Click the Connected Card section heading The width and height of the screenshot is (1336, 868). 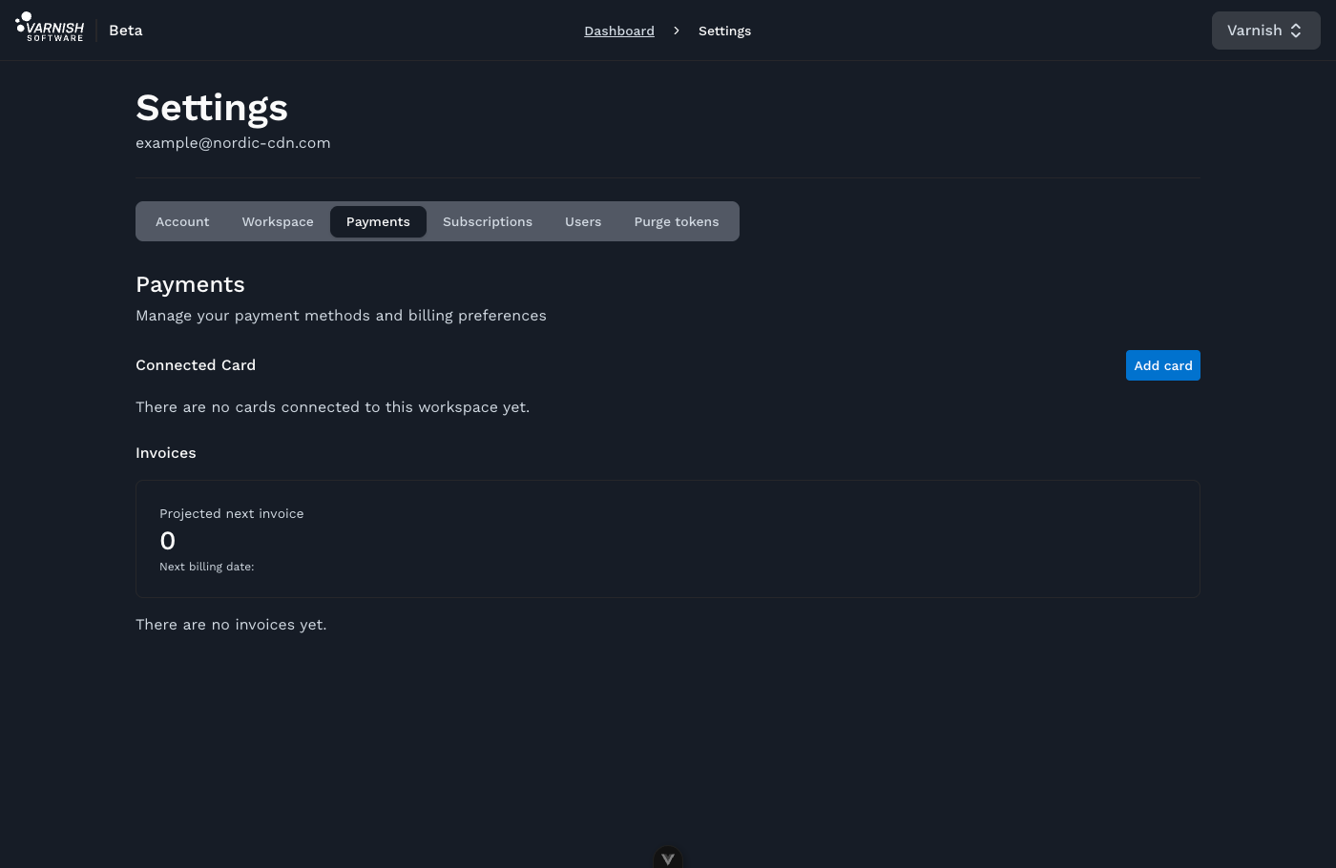click(196, 365)
